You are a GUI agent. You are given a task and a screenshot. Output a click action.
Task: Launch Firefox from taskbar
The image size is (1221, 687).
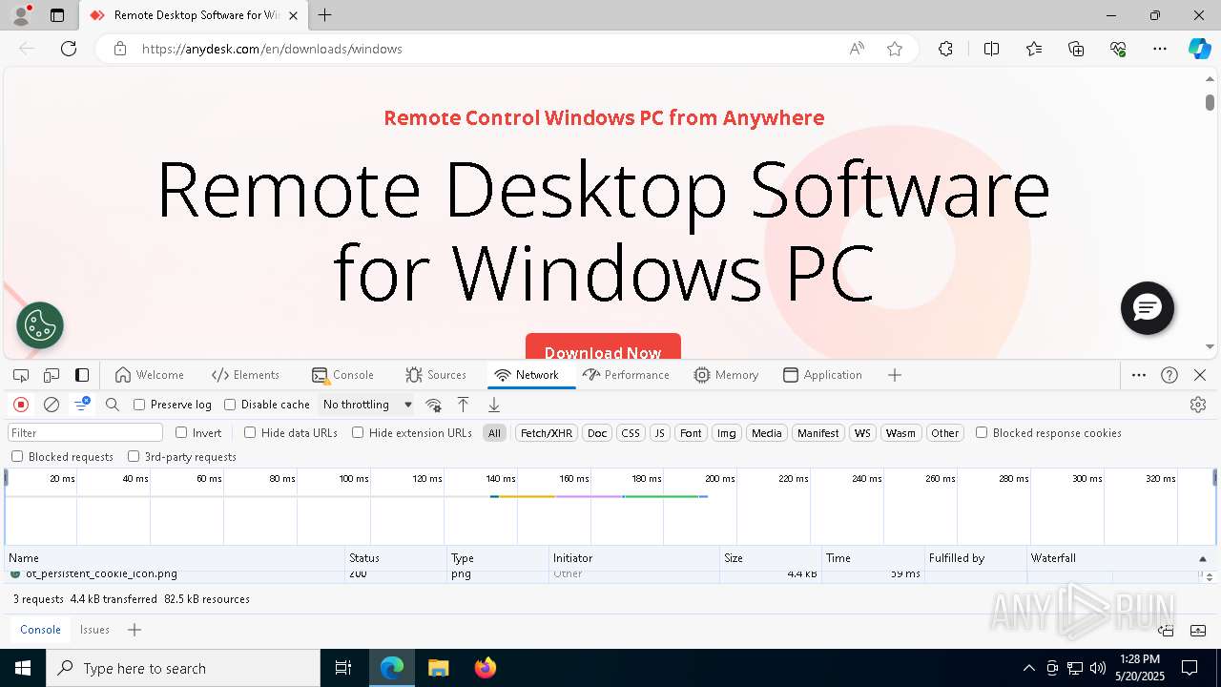tap(486, 668)
